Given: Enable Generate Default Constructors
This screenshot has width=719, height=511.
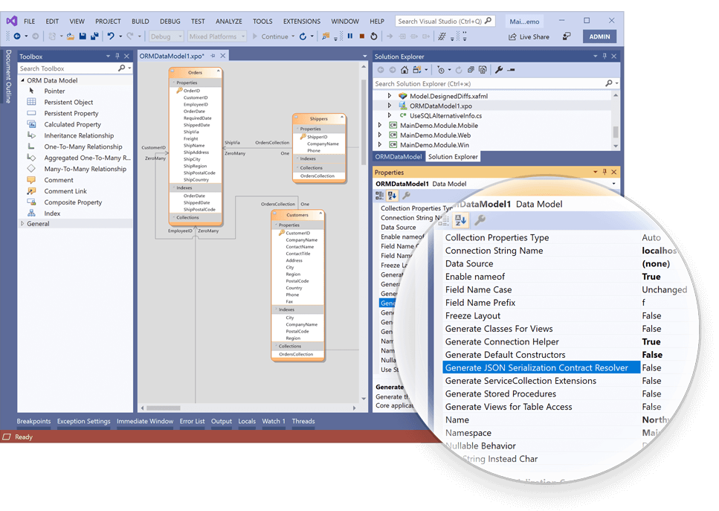Looking at the screenshot, I should (652, 354).
